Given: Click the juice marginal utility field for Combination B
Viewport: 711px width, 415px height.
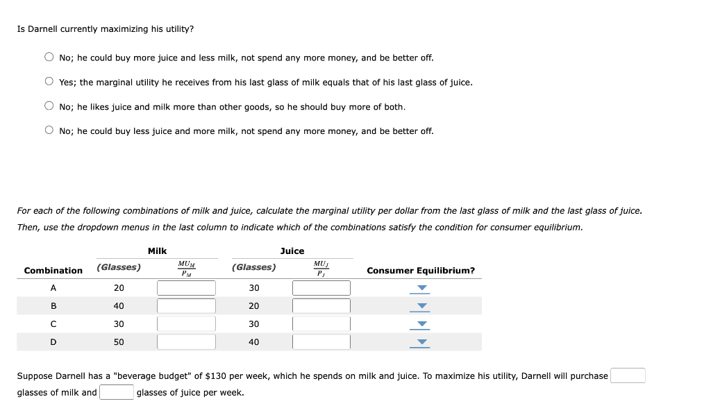Looking at the screenshot, I should (321, 305).
